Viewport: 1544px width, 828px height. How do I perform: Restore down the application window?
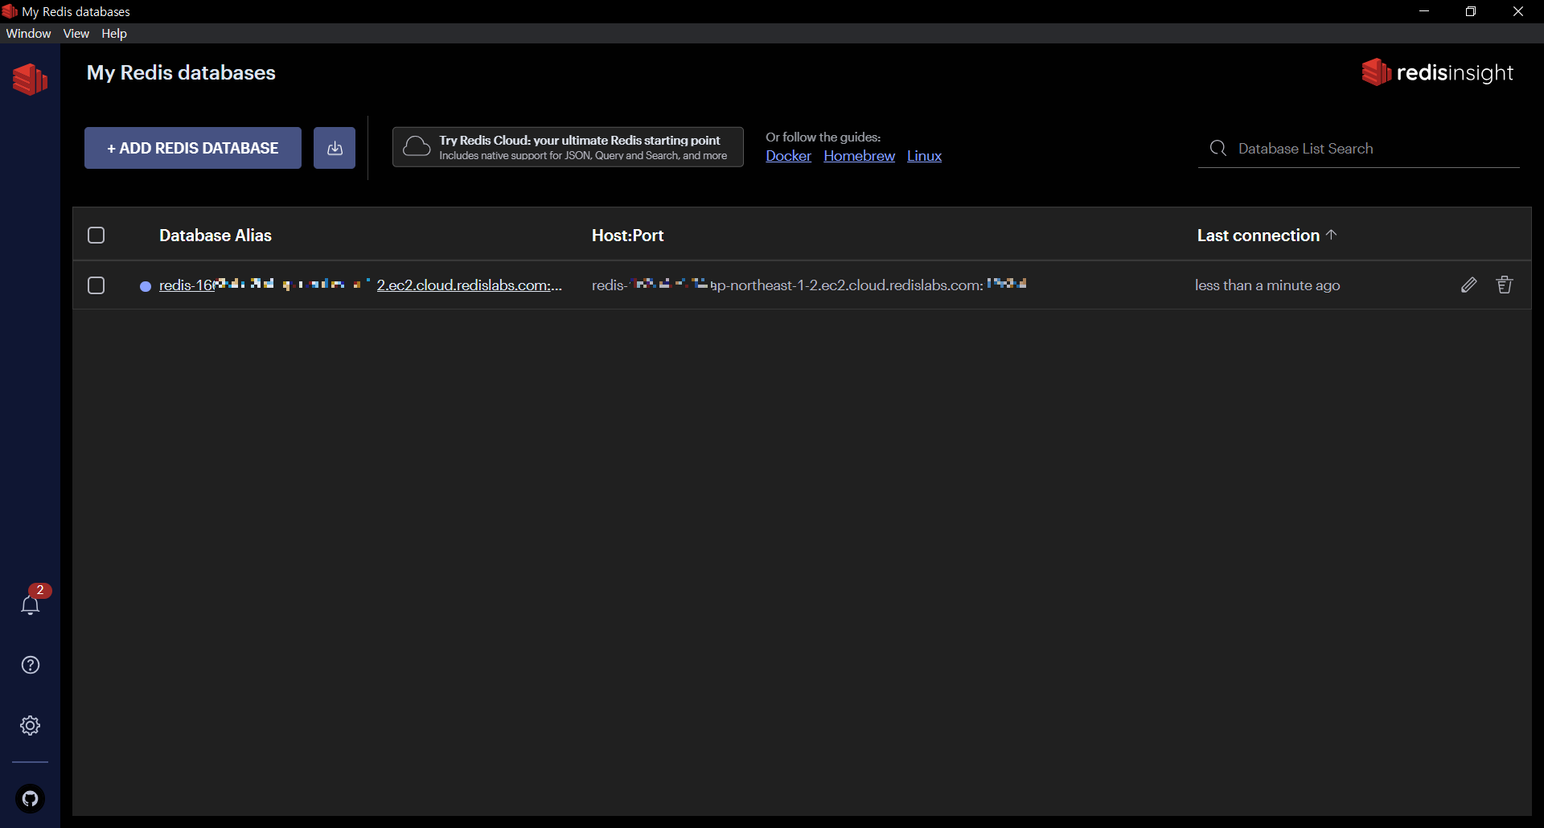click(1471, 11)
